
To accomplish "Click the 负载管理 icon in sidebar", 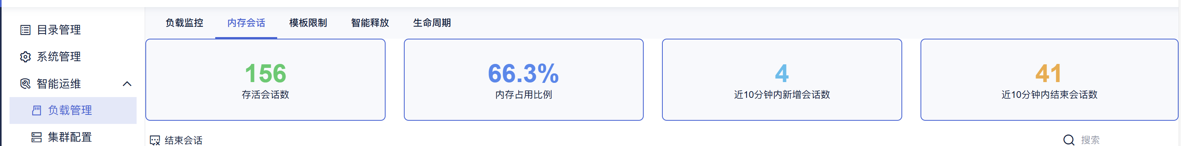I will coord(37,110).
